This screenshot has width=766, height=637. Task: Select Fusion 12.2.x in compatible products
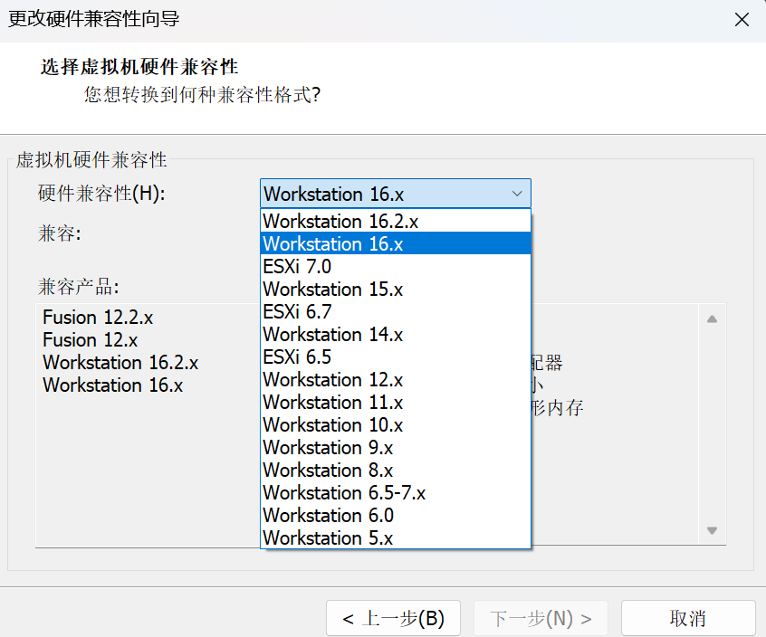pyautogui.click(x=98, y=318)
